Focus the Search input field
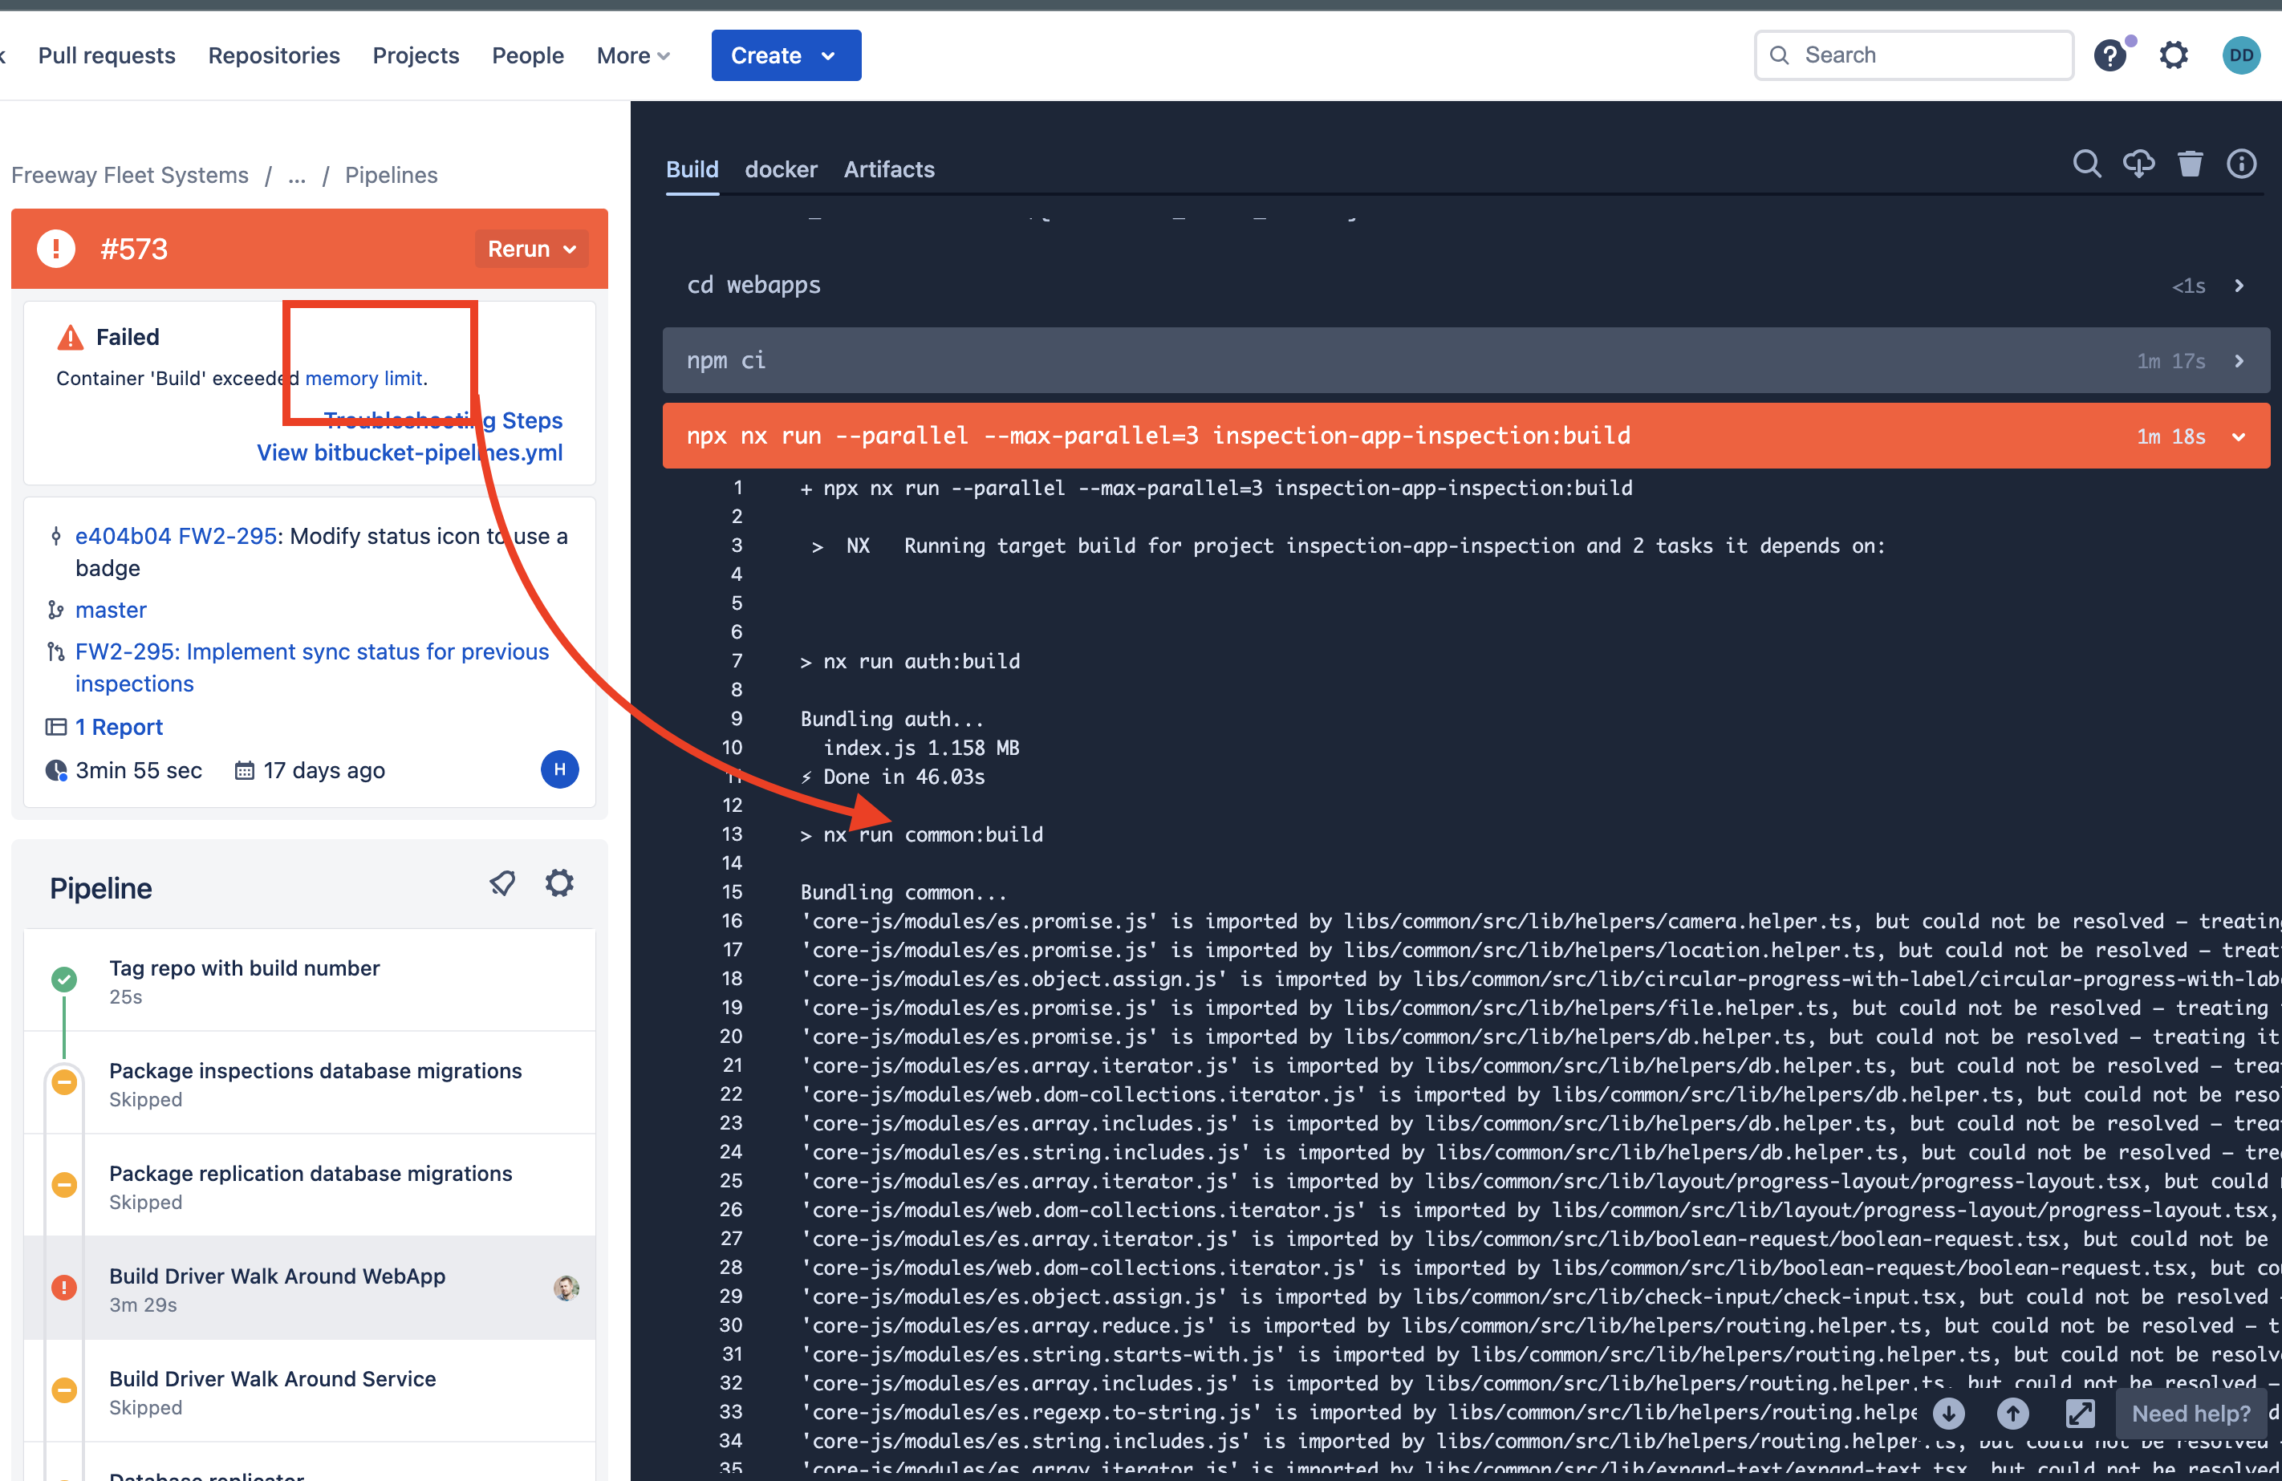 (1914, 55)
